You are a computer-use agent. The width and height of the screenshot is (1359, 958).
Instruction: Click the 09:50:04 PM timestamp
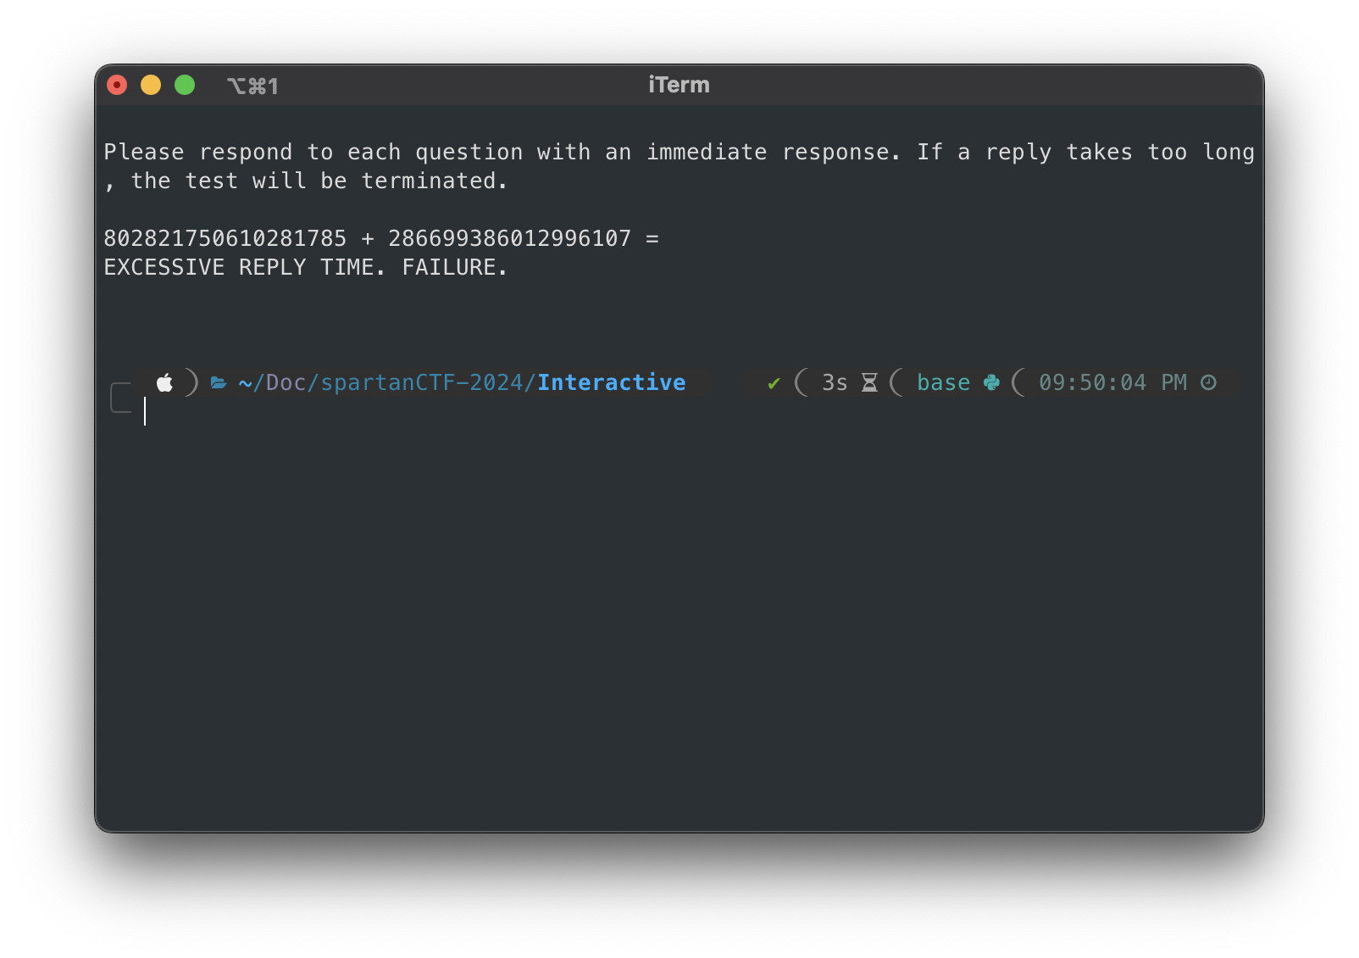[x=1113, y=382]
